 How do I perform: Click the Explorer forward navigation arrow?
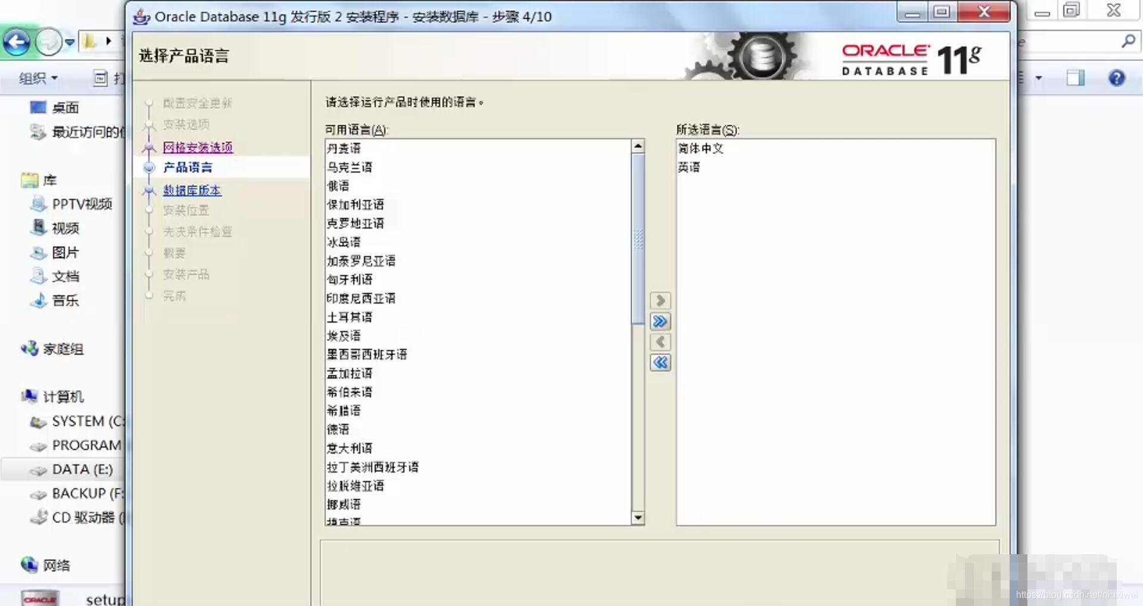(48, 42)
